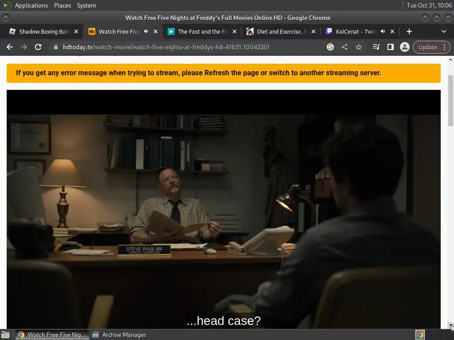Click the page vertical scrollbar thumb

click(x=450, y=100)
